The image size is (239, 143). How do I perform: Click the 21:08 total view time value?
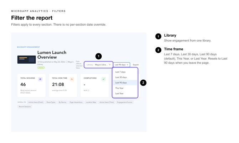coord(58,85)
